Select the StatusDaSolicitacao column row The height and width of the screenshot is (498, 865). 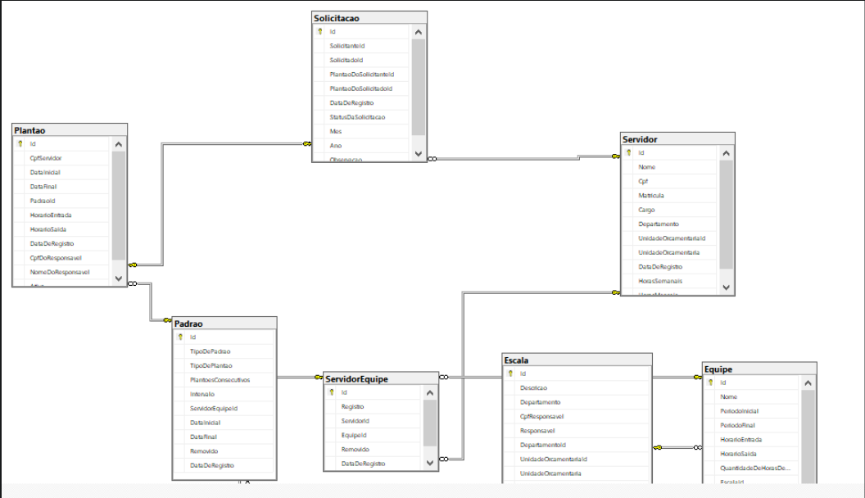[x=362, y=117]
